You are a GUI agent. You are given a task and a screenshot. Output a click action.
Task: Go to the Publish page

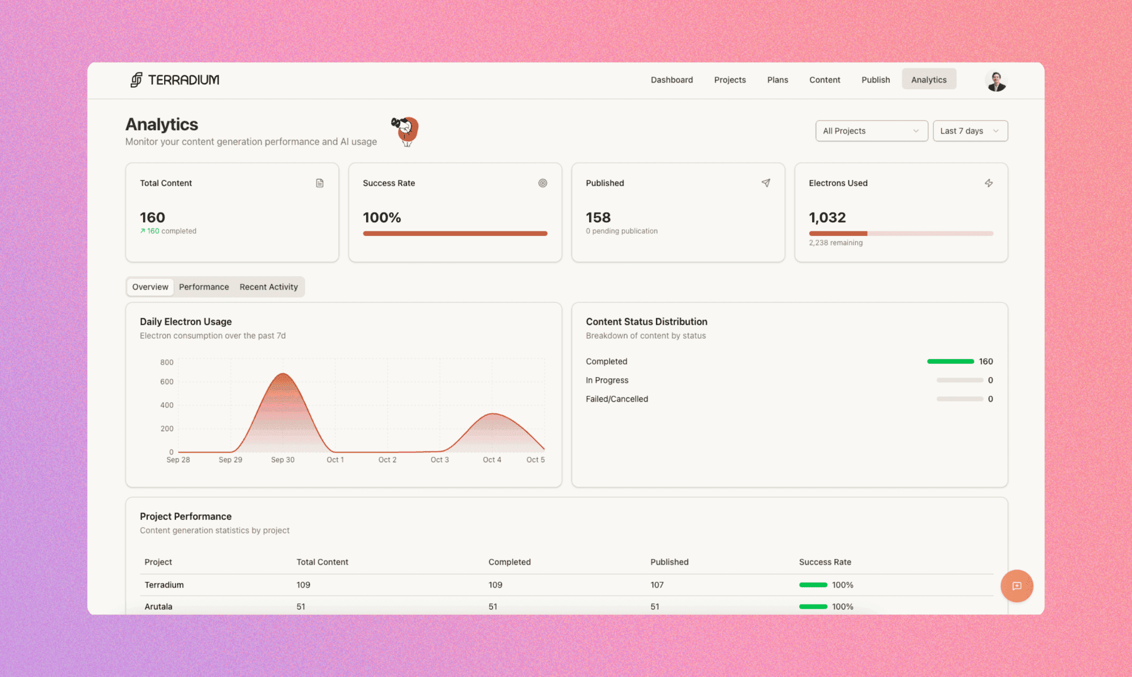(x=875, y=80)
